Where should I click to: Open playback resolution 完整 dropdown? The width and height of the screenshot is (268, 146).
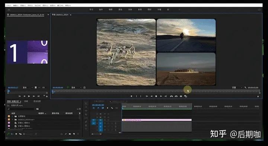pyautogui.click(x=237, y=88)
